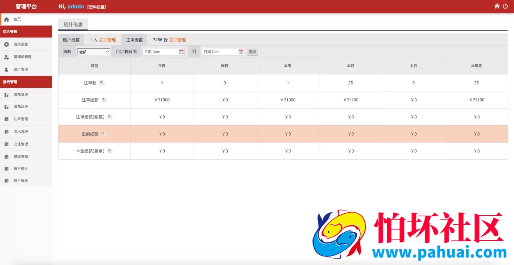Click the 综合管理 section header

[x=26, y=32]
